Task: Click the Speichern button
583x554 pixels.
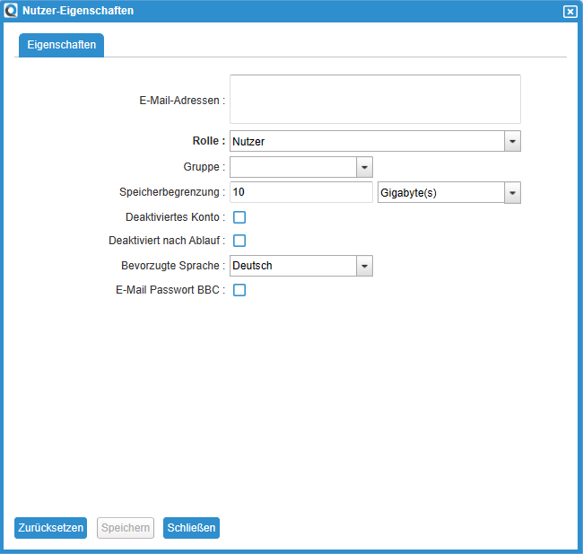Action: tap(126, 528)
